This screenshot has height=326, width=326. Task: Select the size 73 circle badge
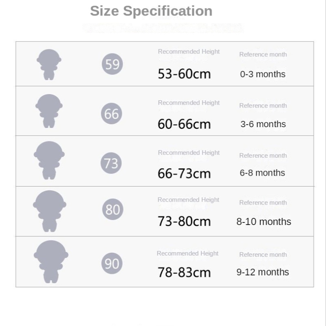(111, 163)
